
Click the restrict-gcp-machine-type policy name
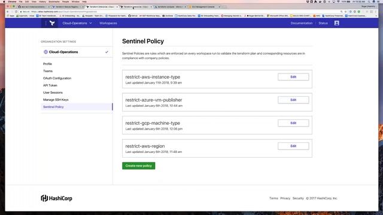(153, 123)
